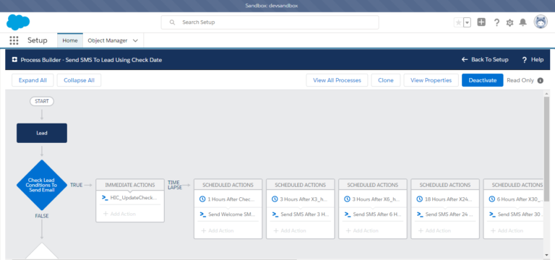This screenshot has width=555, height=260.
Task: Open the App Launcher grid icon
Action: (14, 40)
